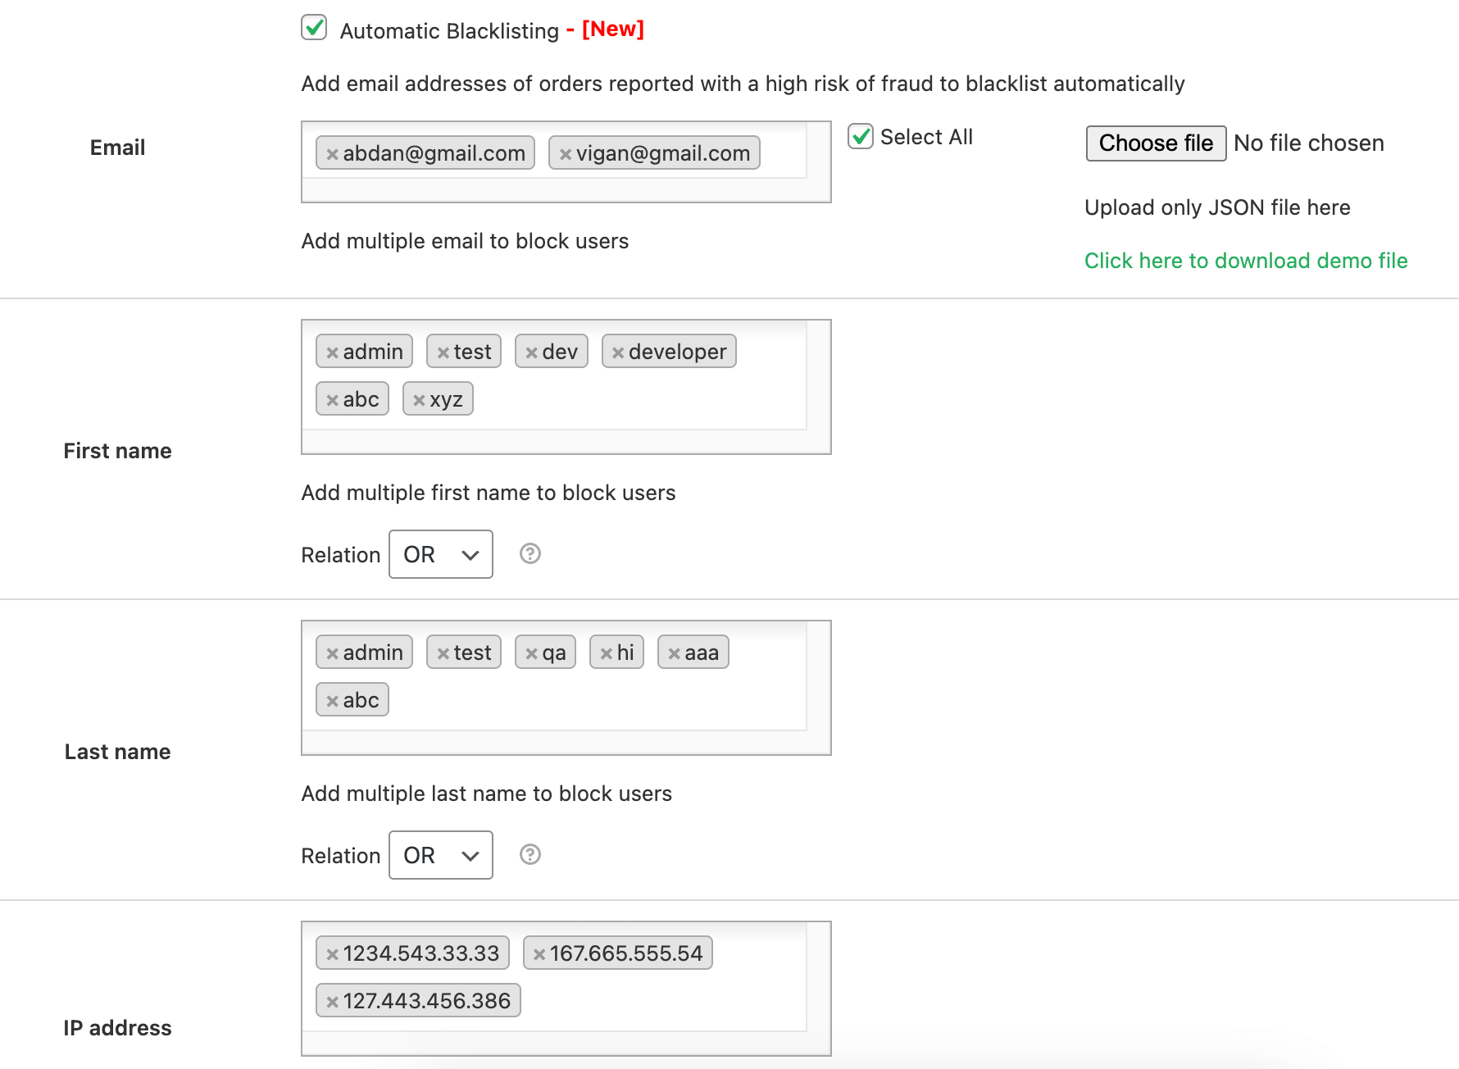Remove 'aaa' from last name list
The image size is (1459, 1069).
tap(674, 653)
